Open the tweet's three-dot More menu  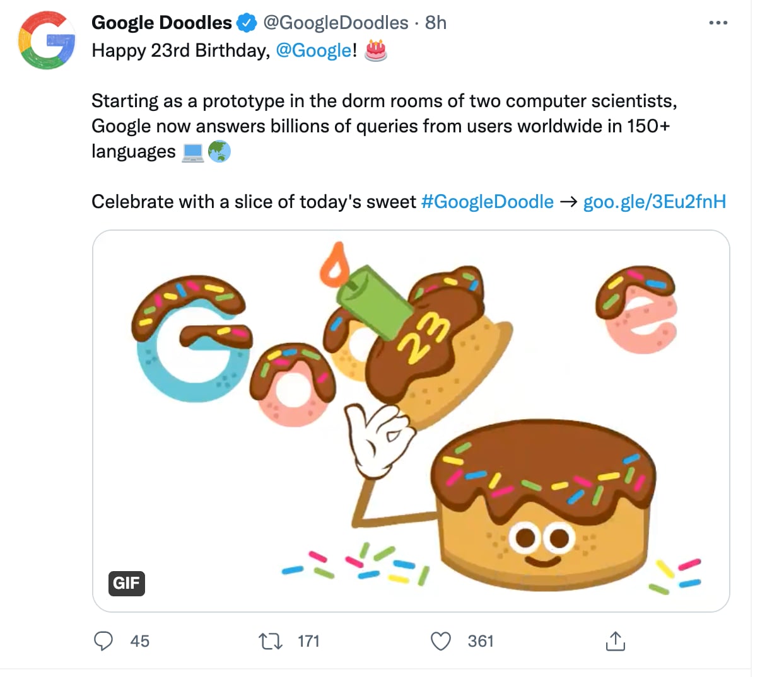tap(718, 23)
